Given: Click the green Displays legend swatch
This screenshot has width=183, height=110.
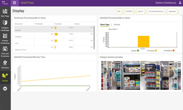Looking at the screenshot, I should pos(138,51).
